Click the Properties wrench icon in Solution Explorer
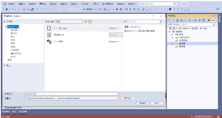222x118 pixels. 209,20
